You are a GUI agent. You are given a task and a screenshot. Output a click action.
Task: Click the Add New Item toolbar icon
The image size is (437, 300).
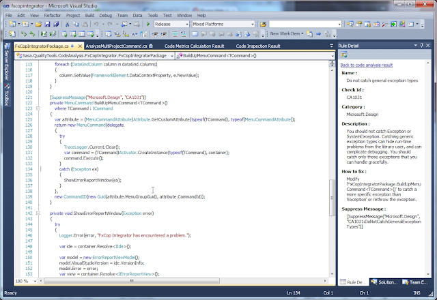(26, 25)
